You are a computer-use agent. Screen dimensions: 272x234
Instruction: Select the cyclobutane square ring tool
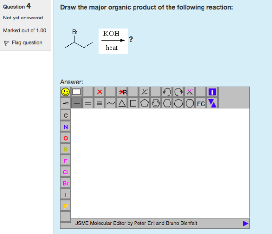133,103
